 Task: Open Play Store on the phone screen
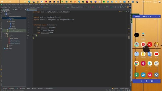pos(150,63)
